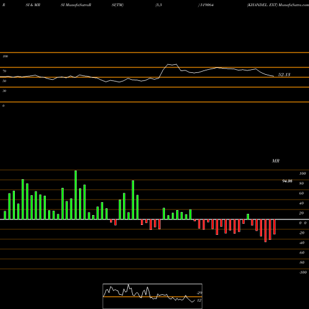309x309 pixels.
Task: Click the 519064 stock code text
Action: 206,5
